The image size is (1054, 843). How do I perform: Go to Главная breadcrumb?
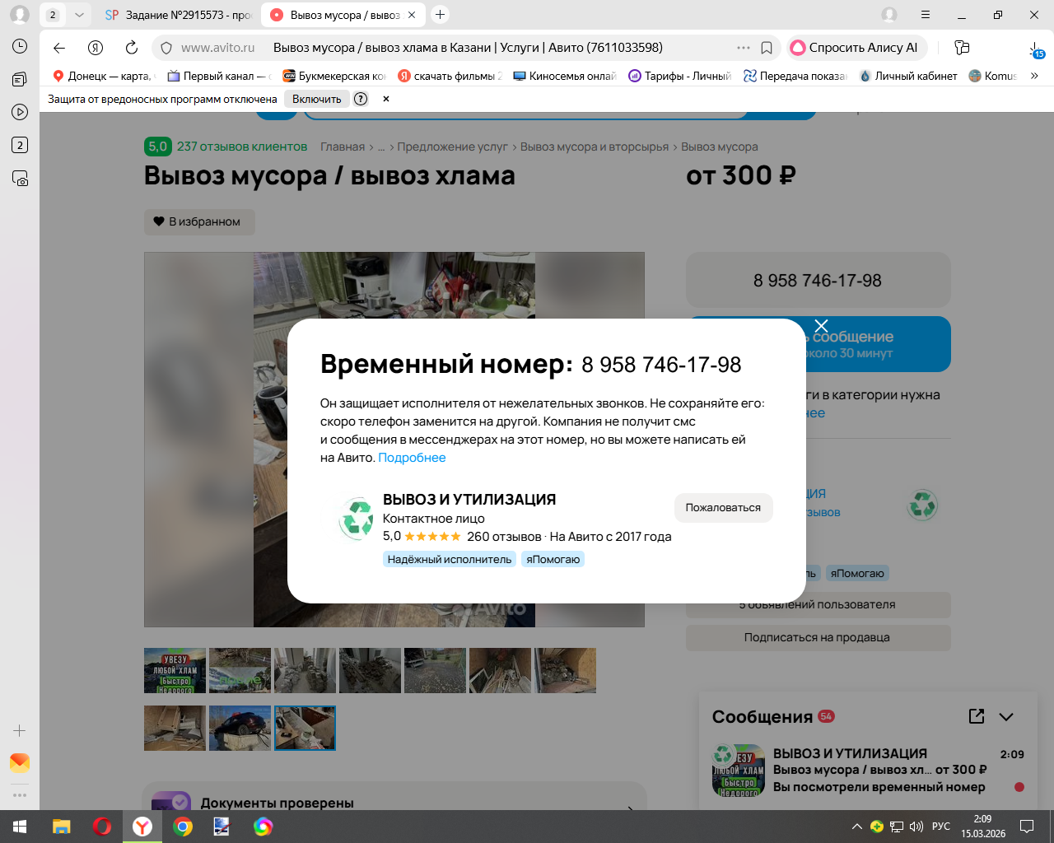coord(343,147)
